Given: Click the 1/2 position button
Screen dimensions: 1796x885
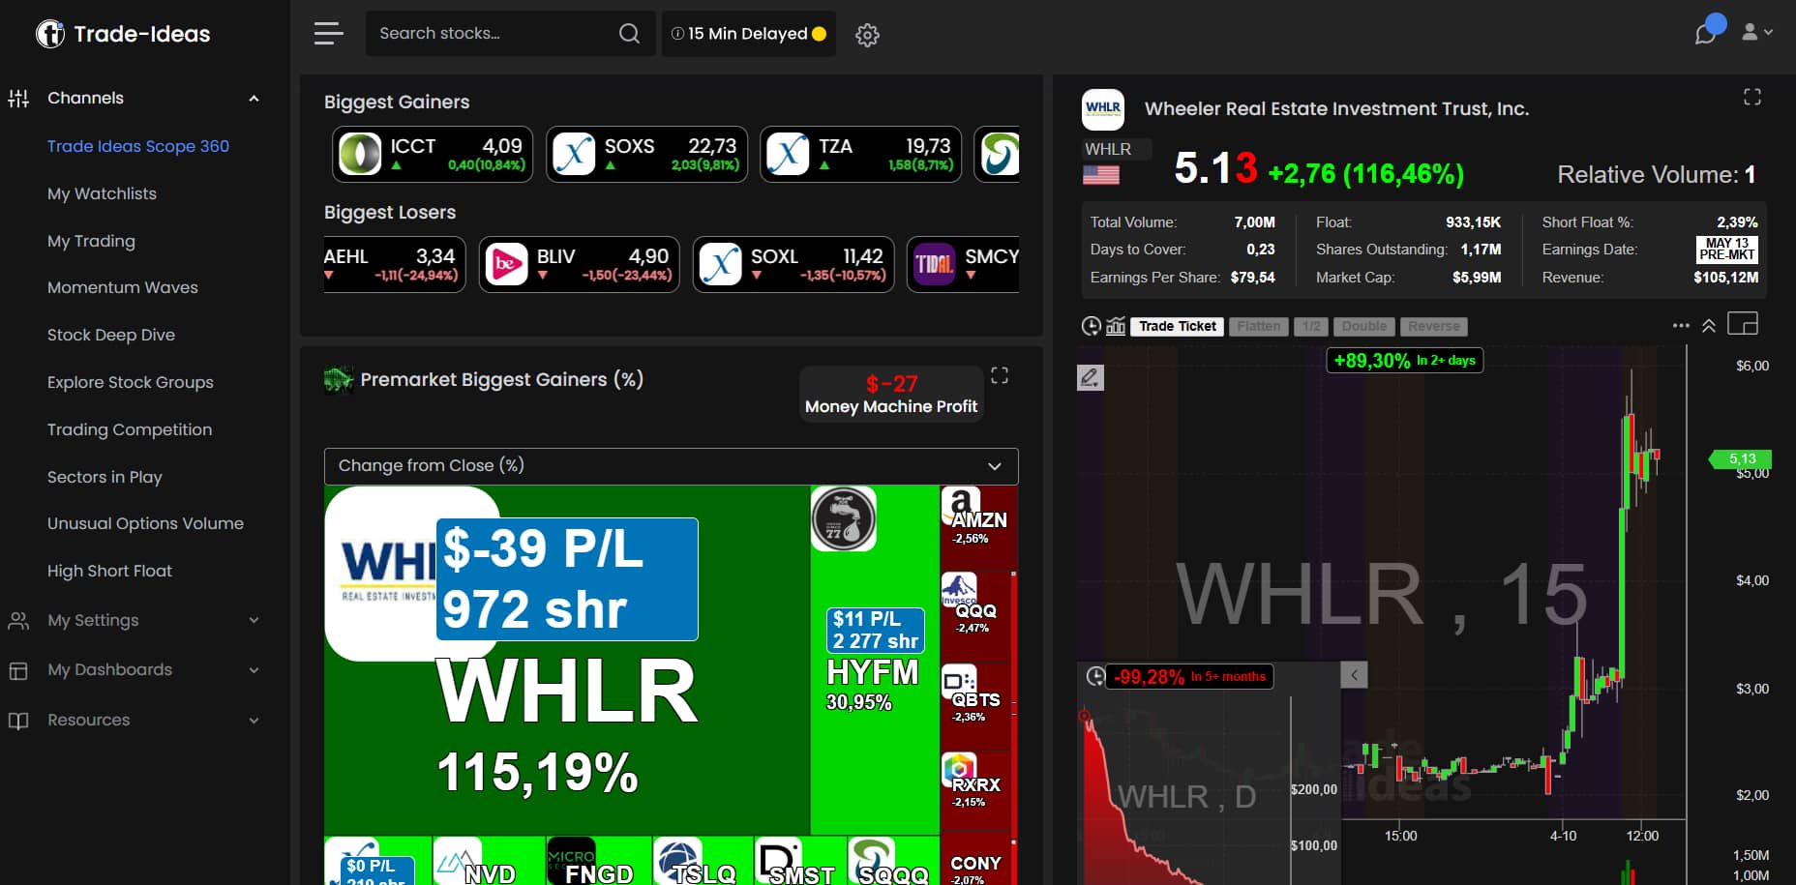Looking at the screenshot, I should [1311, 327].
